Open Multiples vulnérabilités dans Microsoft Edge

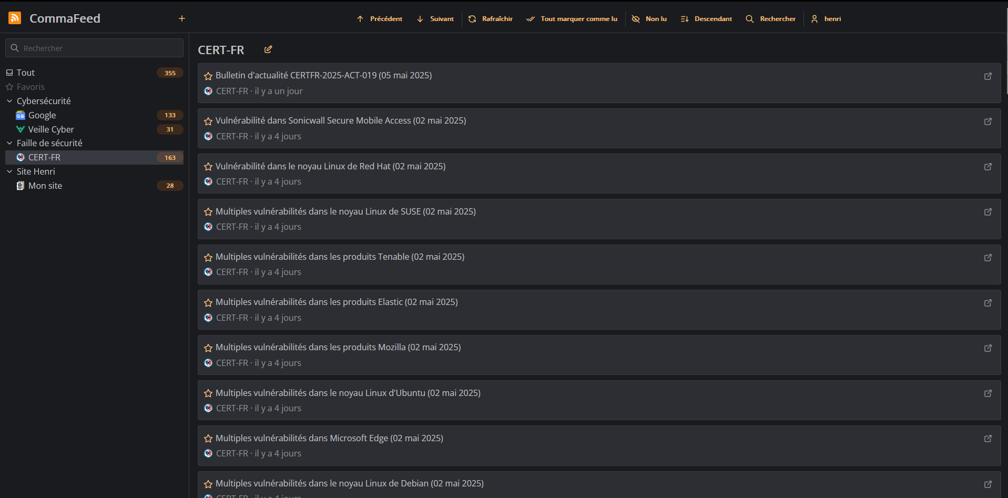click(x=329, y=438)
